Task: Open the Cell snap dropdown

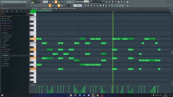Action: point(68,5)
